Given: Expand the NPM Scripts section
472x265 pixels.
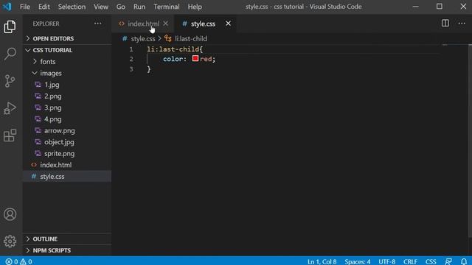Looking at the screenshot, I should [x=67, y=250].
